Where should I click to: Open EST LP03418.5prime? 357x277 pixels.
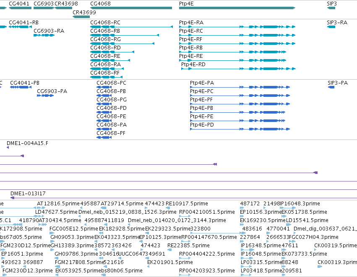pyautogui.click(x=261, y=271)
